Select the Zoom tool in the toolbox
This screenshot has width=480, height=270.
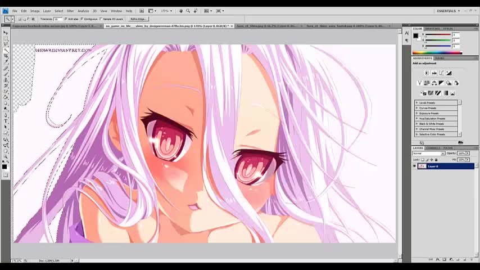click(x=6, y=156)
